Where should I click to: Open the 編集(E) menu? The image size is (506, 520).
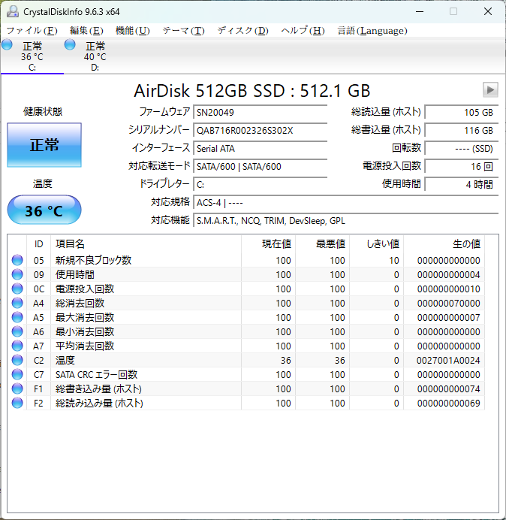(86, 31)
